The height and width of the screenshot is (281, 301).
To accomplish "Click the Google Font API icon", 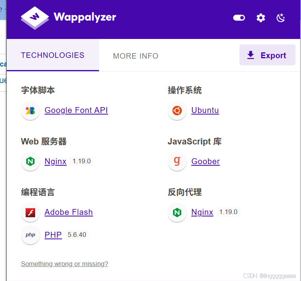I will 30,111.
